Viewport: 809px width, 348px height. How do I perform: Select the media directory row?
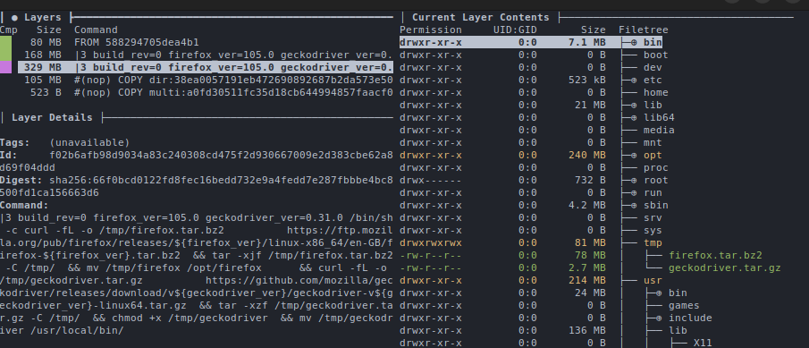536,130
